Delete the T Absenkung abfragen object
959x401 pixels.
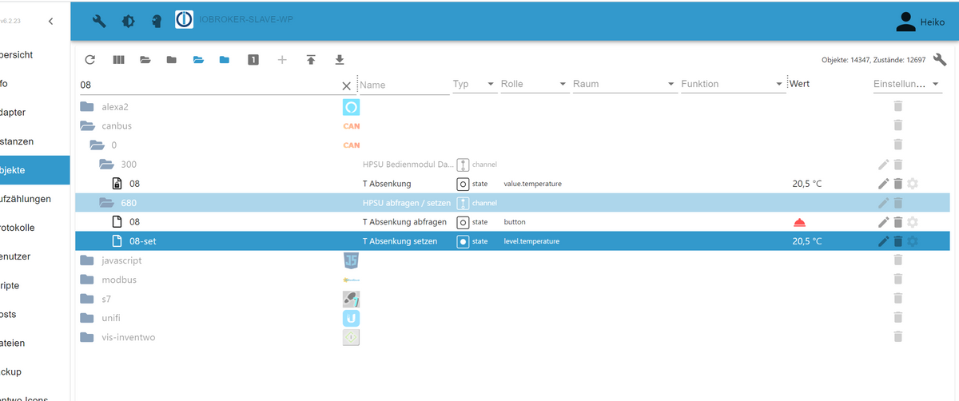(898, 222)
